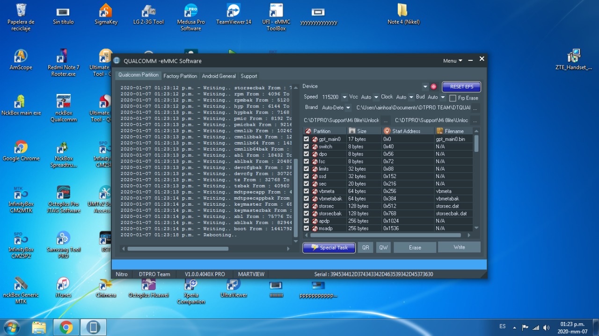Click the Filename column header icon

pos(439,131)
